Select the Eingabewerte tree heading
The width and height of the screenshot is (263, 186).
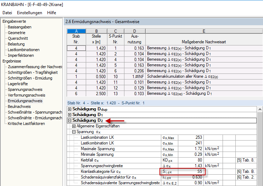coord(14,21)
